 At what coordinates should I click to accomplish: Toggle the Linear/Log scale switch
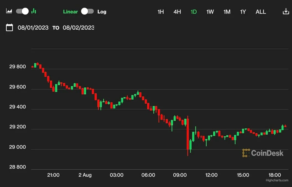point(87,11)
